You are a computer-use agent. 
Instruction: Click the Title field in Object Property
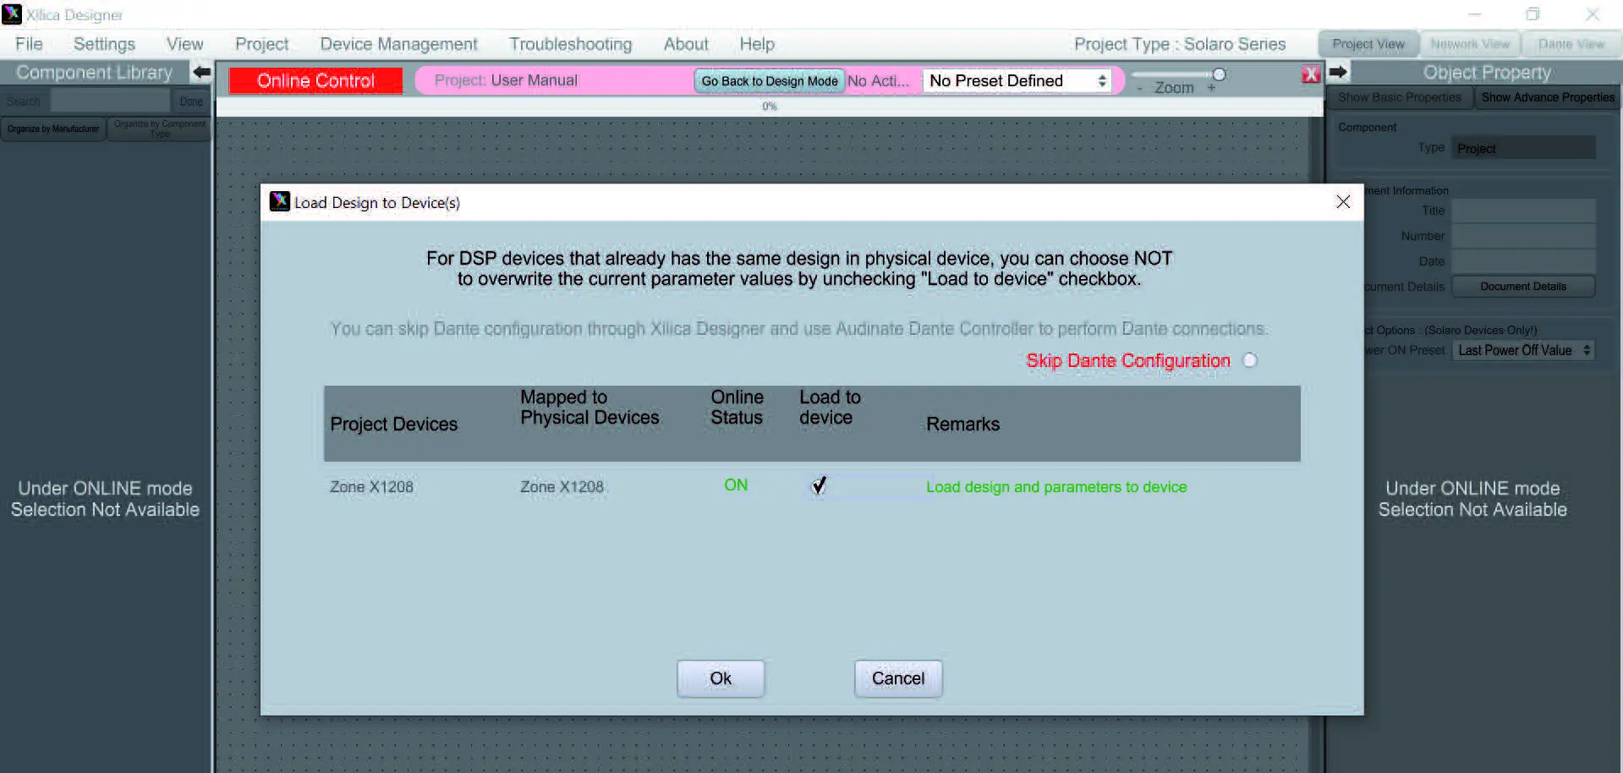[x=1524, y=211]
